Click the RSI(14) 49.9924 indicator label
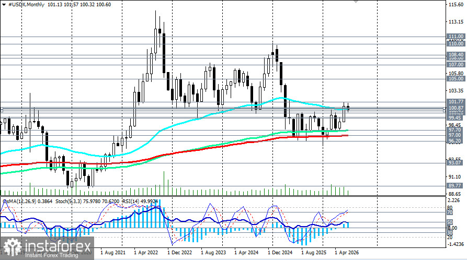This screenshot has width=467, height=260. click(x=140, y=202)
